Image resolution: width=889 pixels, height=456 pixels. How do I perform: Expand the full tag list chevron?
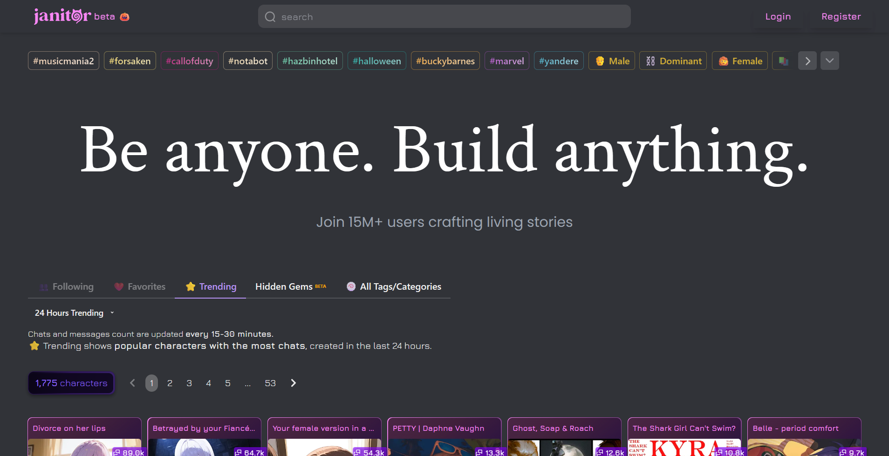[829, 61]
